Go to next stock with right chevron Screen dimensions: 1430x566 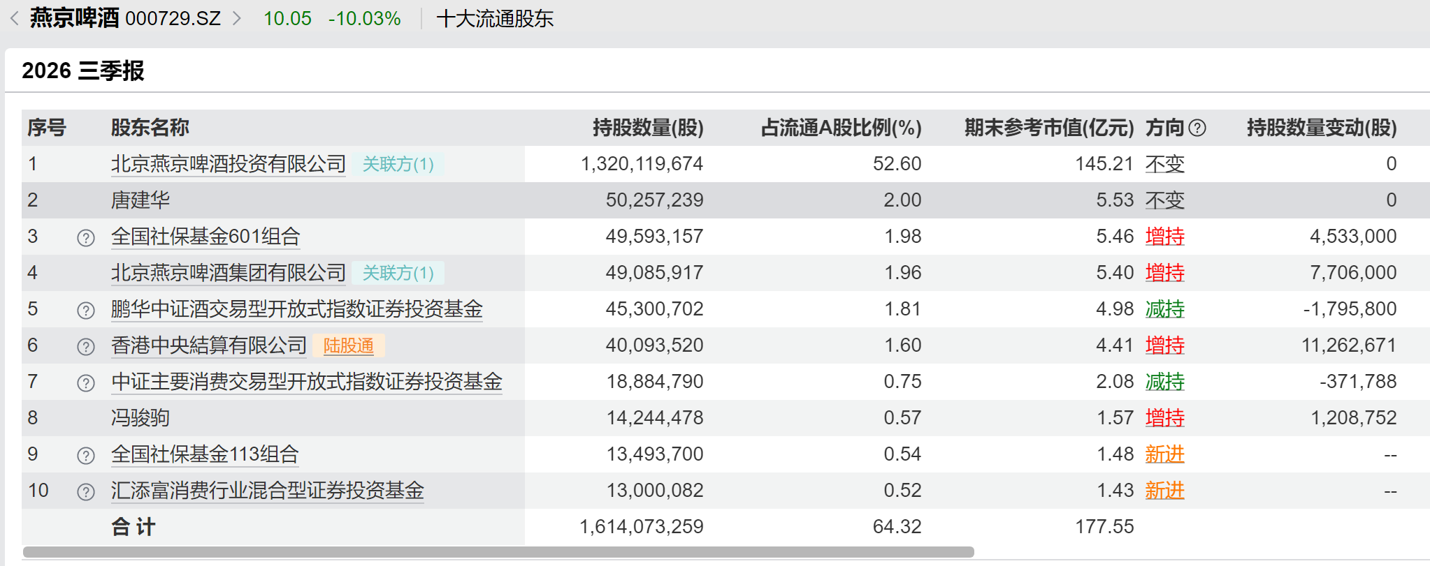237,18
